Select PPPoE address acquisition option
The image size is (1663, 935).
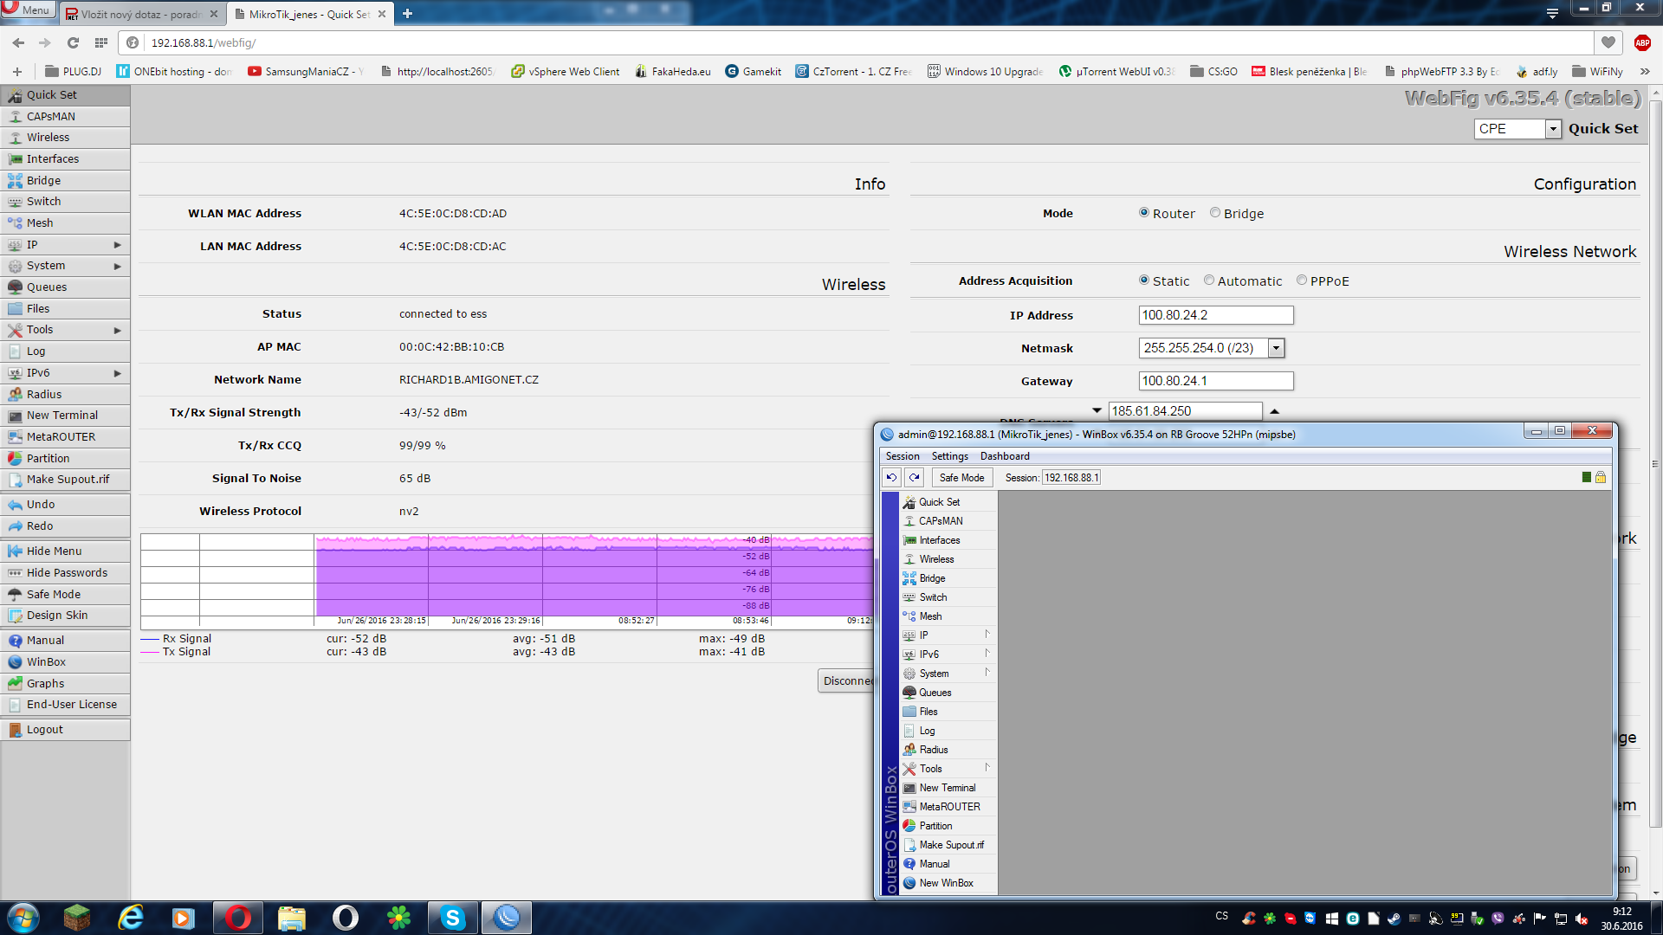click(x=1302, y=280)
